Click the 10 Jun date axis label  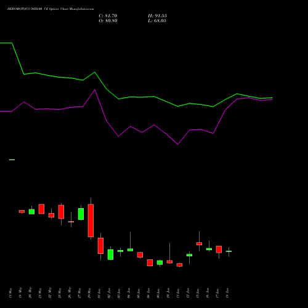[x=168, y=293]
